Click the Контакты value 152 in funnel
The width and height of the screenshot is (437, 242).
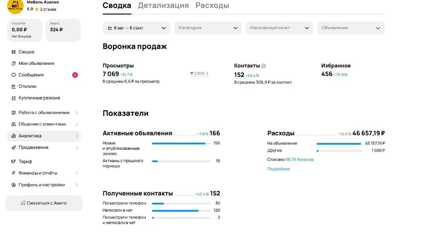click(239, 75)
